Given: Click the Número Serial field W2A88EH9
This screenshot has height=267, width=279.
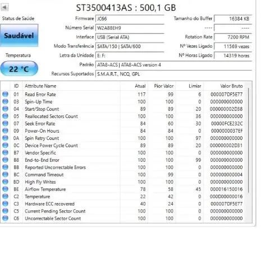Looking at the screenshot, I should [x=130, y=28].
